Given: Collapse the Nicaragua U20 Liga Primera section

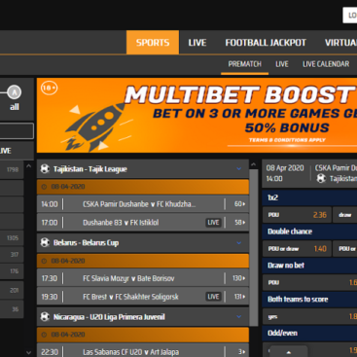Looking at the screenshot, I should [239, 317].
